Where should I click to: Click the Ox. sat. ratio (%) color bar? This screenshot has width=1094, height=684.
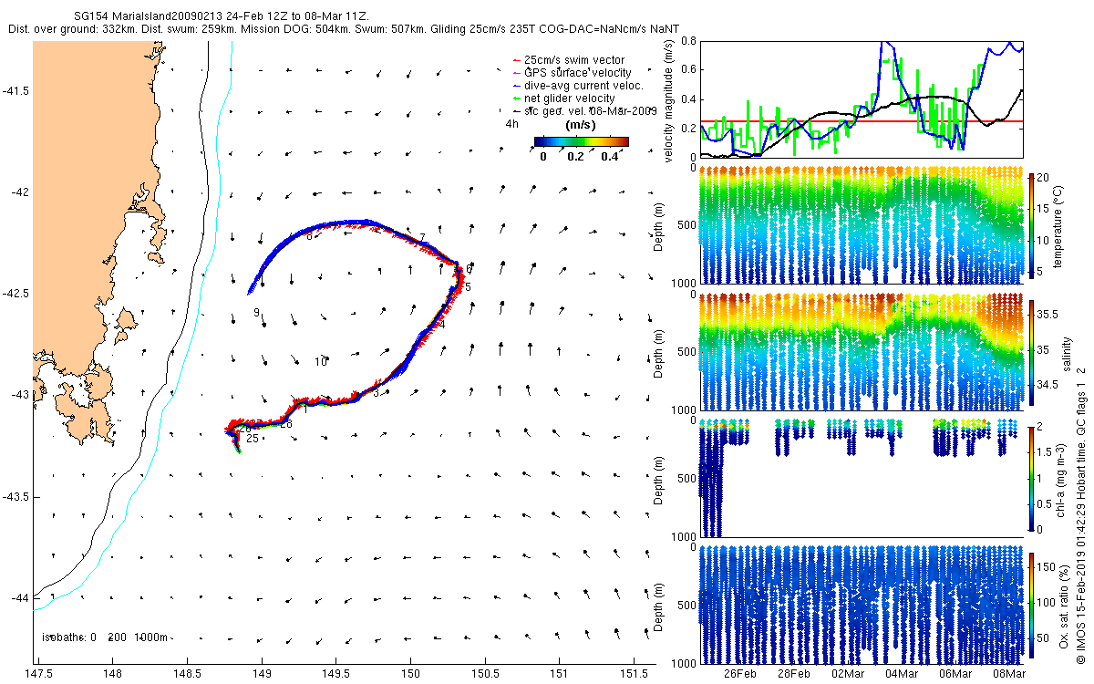[1032, 605]
